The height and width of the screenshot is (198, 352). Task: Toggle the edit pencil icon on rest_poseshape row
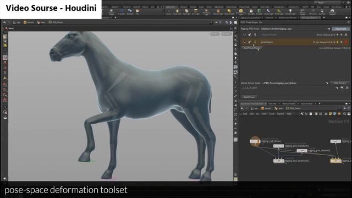(x=250, y=35)
